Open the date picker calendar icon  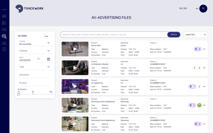[48, 59]
